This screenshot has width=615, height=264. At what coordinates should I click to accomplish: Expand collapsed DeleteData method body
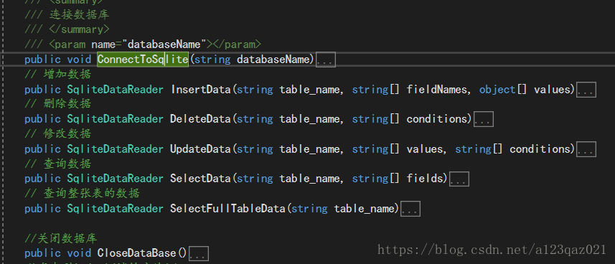tap(483, 119)
